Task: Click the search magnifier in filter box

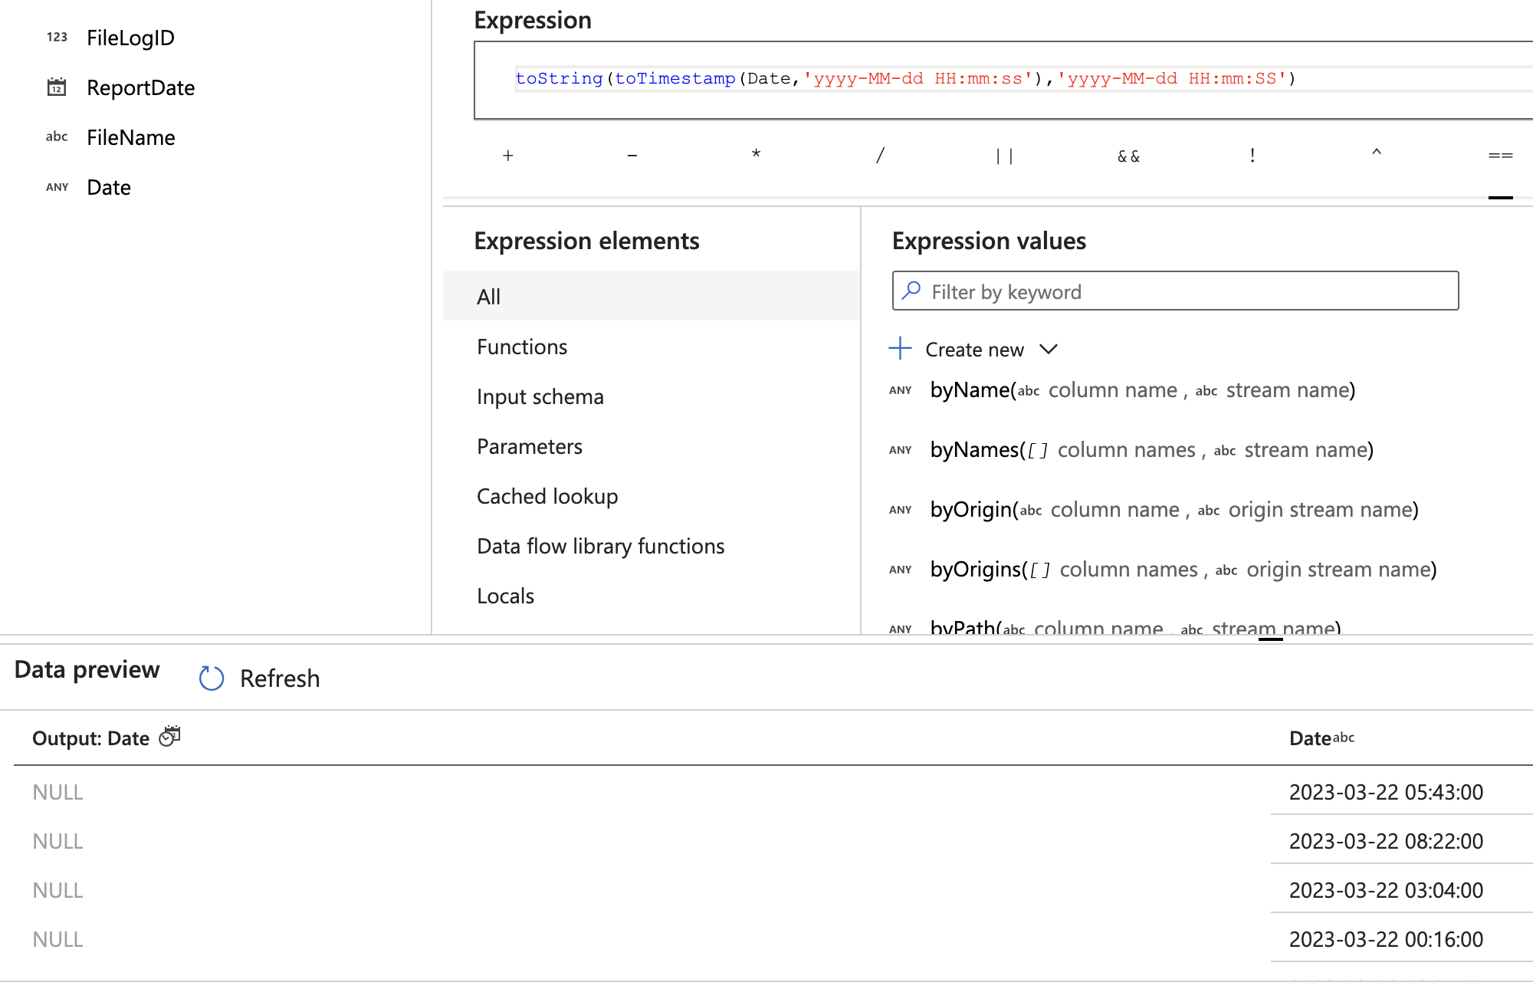Action: click(911, 291)
